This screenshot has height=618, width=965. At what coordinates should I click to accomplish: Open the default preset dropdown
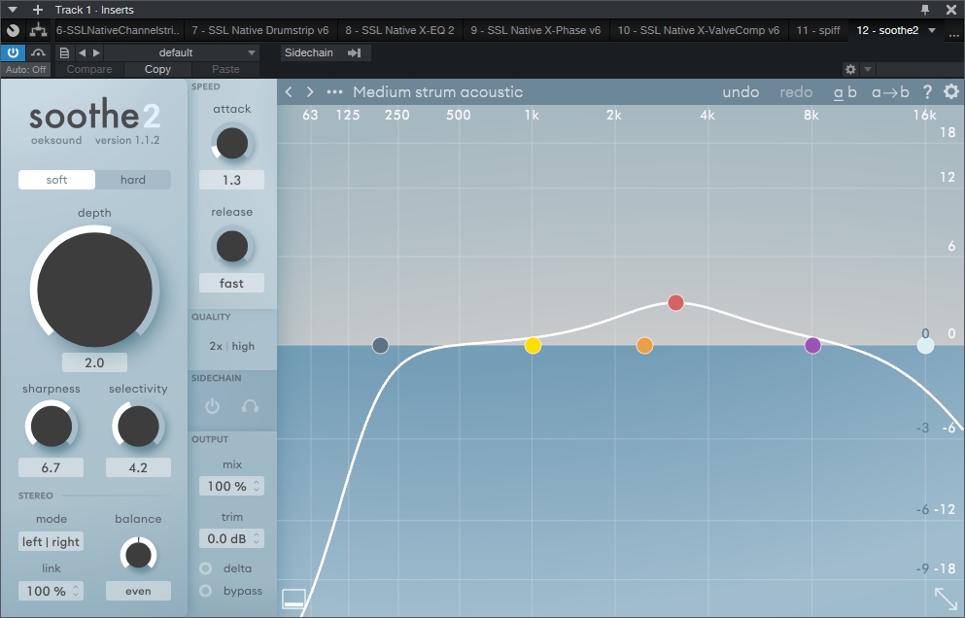182,52
